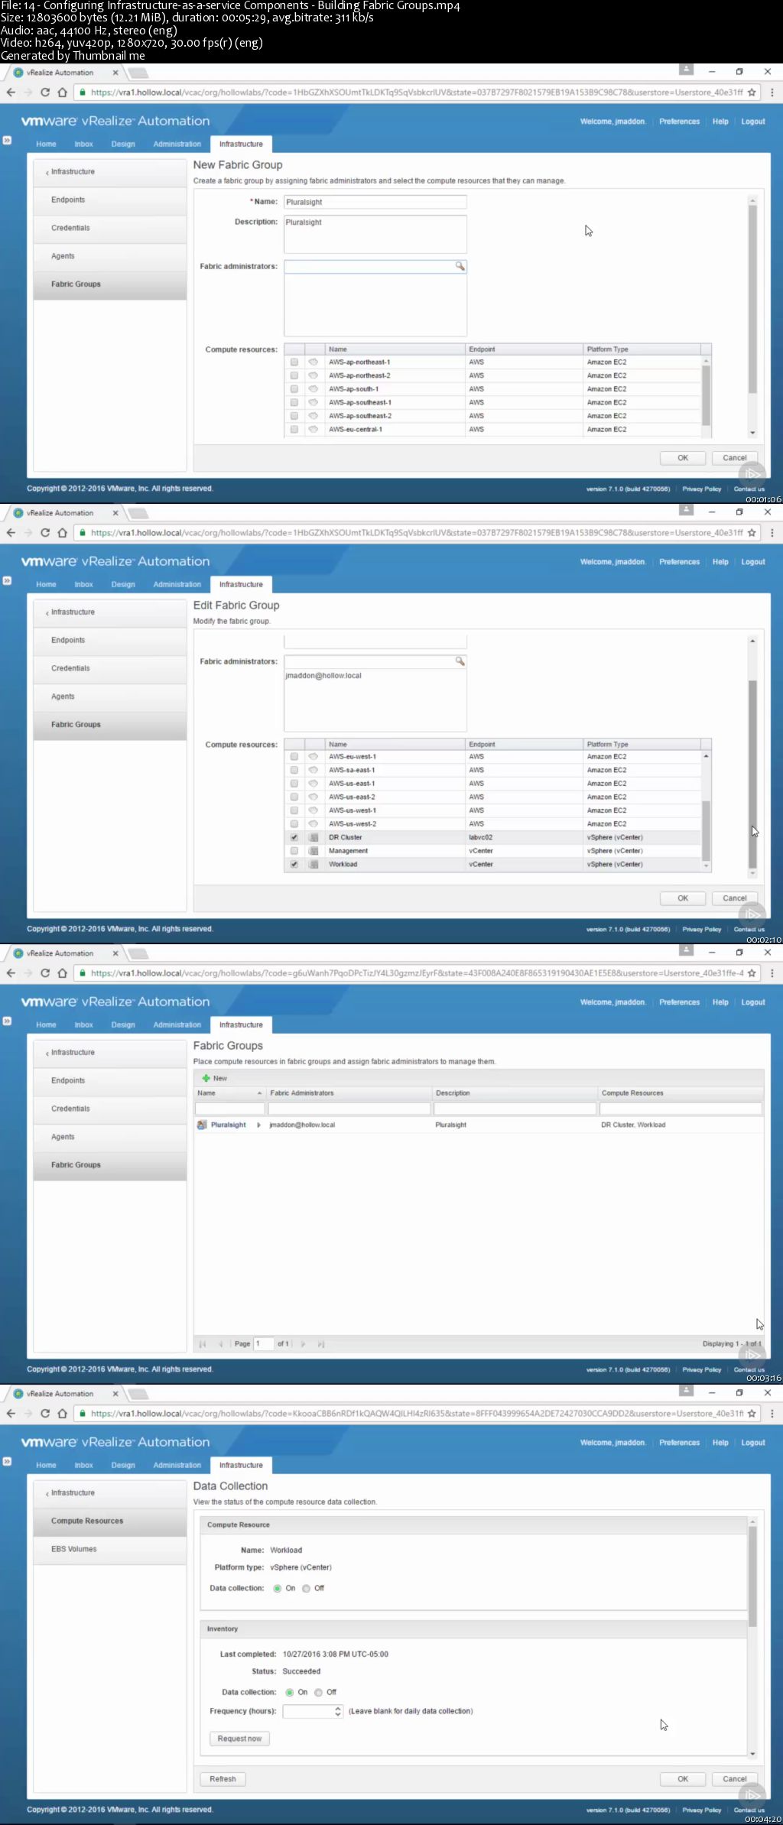Expand left side panel in Fabric Groups list frame
The image size is (783, 1825).
click(x=7, y=1021)
